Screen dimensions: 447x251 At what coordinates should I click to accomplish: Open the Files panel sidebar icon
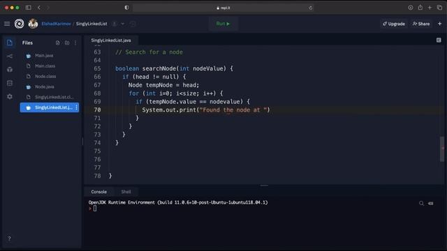point(9,43)
